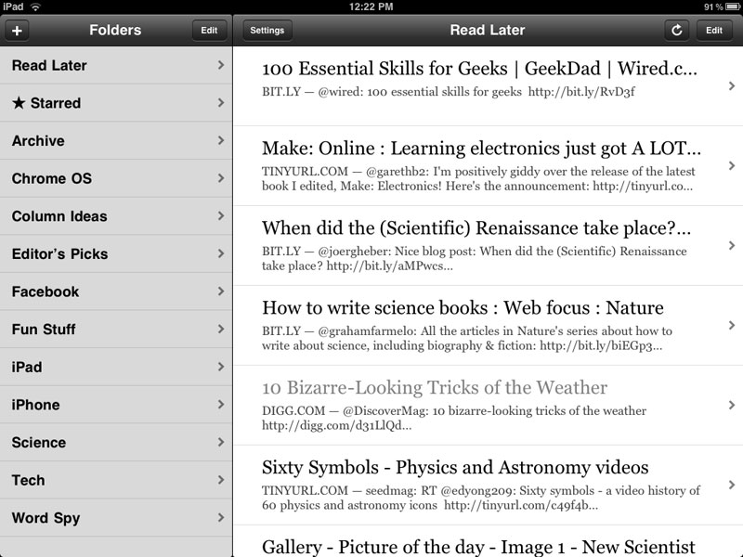Screen dimensions: 743x557
Task: Tap the chevron on the iPhone folder row
Action: click(x=221, y=405)
